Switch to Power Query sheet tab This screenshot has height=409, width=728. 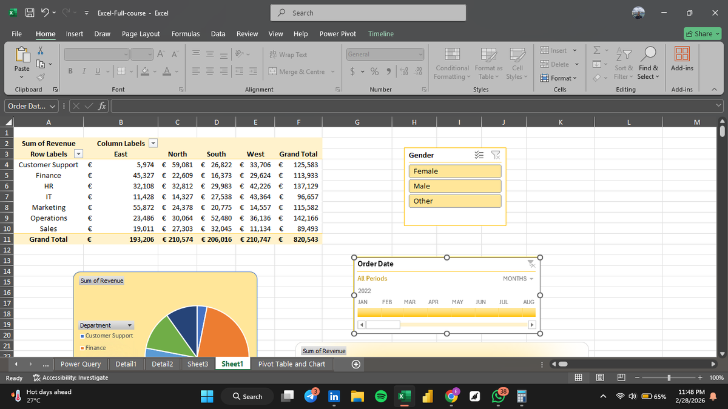[x=81, y=364]
